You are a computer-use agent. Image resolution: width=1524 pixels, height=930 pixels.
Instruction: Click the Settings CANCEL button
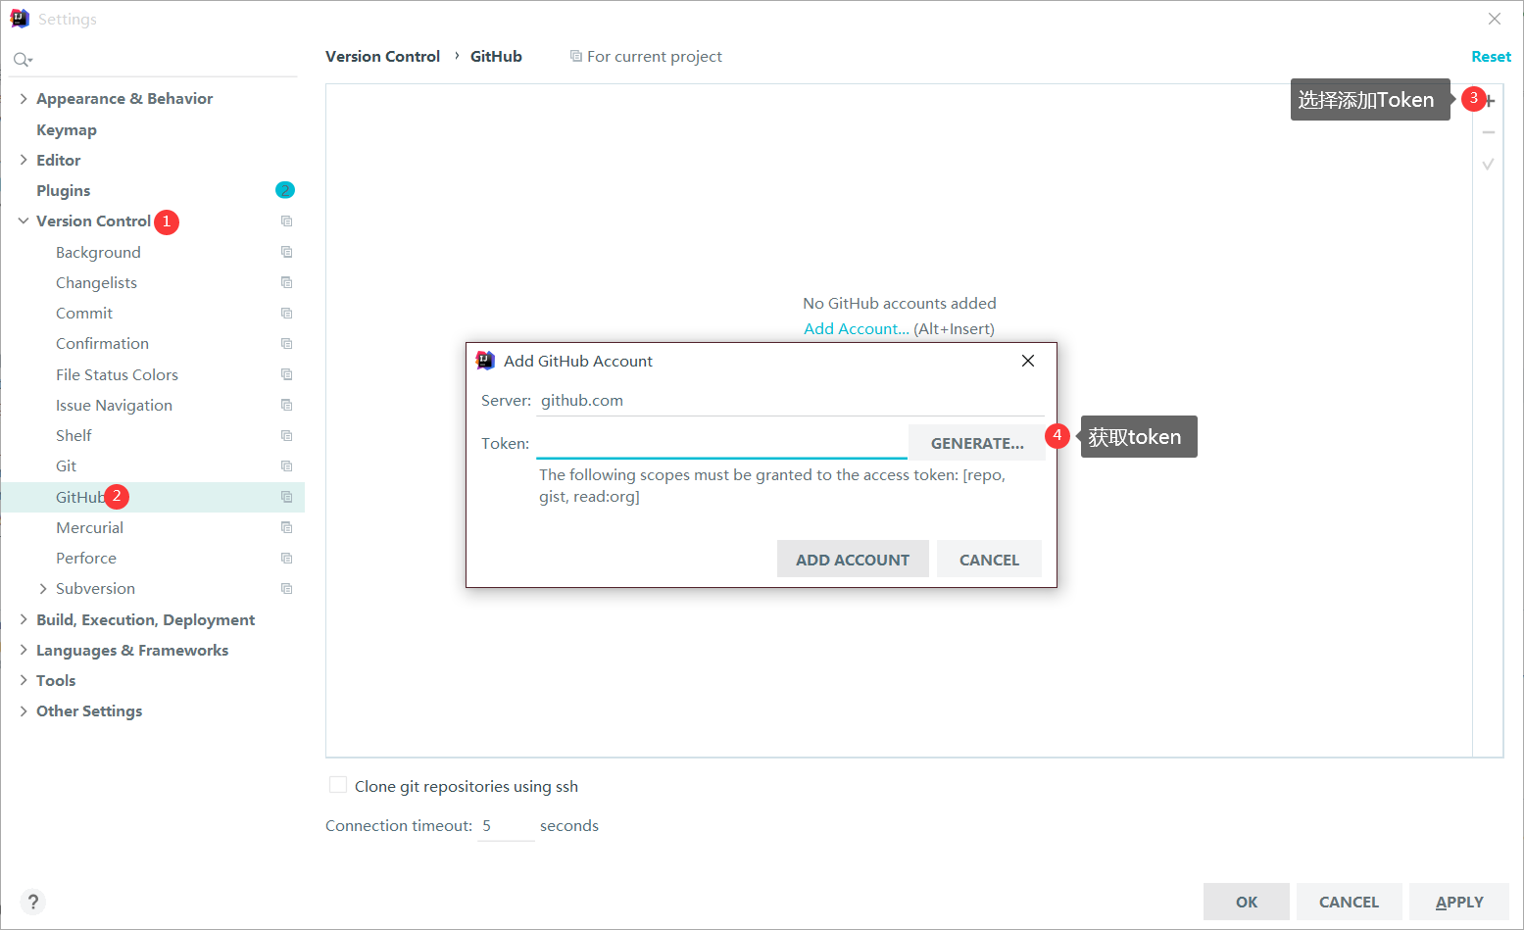(1349, 902)
